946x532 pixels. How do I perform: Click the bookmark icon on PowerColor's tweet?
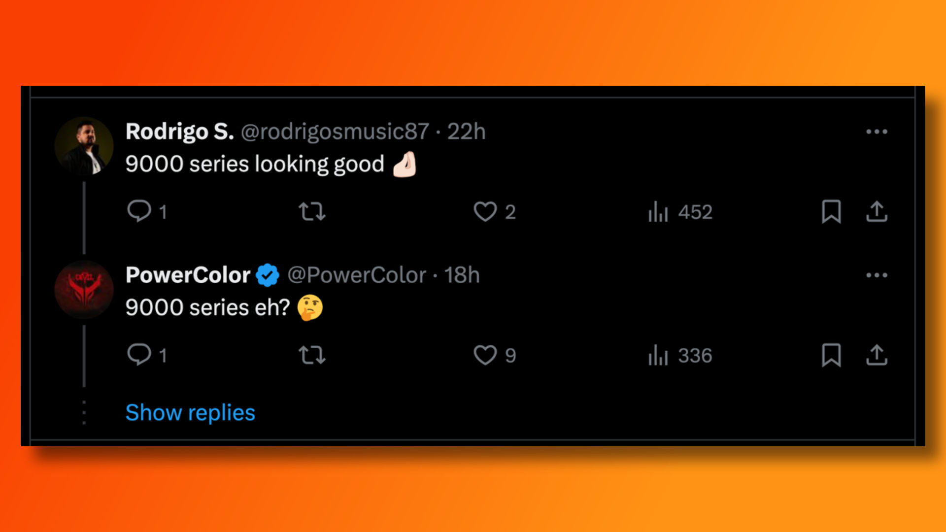click(x=831, y=355)
